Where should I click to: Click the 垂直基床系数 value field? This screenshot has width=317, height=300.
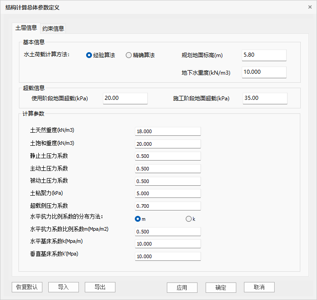tap(167, 256)
